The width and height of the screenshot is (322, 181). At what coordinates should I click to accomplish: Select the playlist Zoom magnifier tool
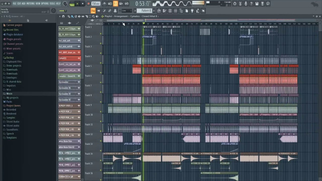pos(93,16)
